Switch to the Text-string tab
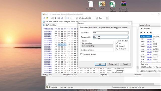Image resolution: width=161 pixels, height=91 pixels. 84,28
